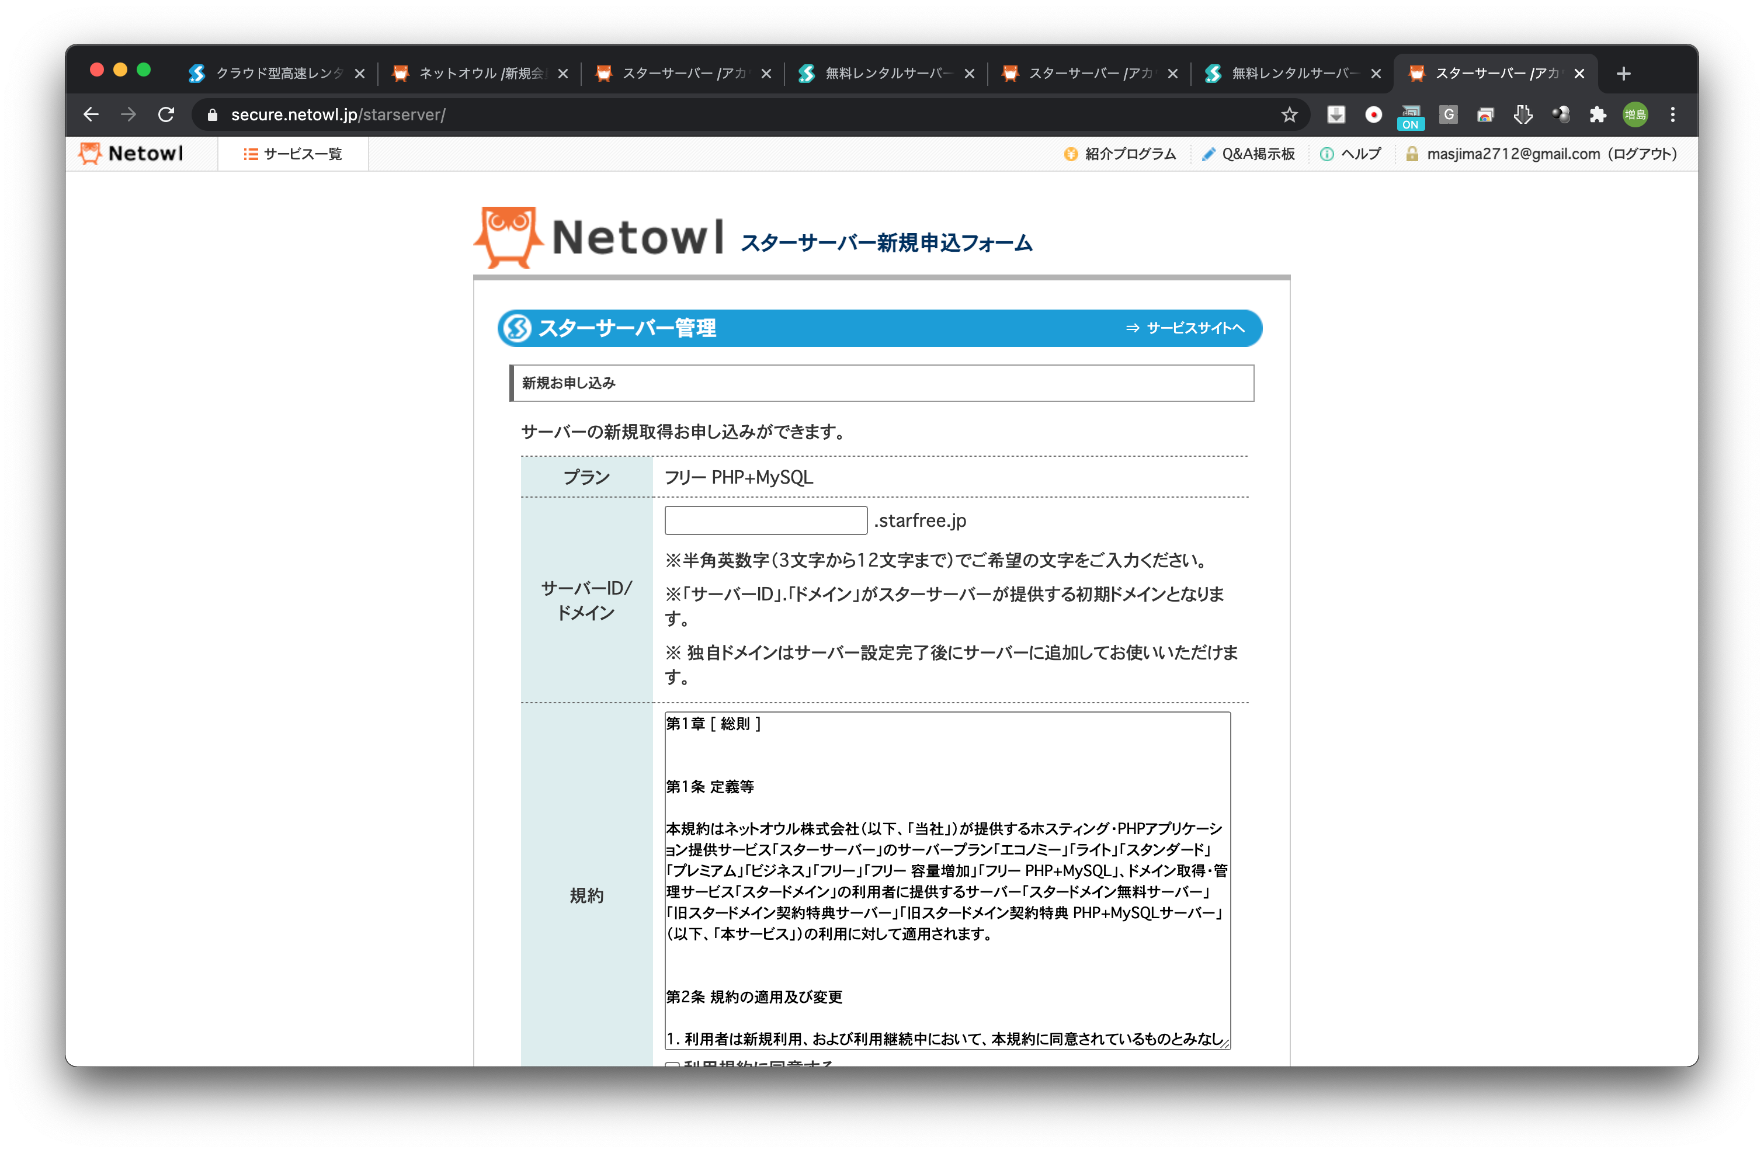
Task: Click the browser forward arrow
Action: click(129, 115)
